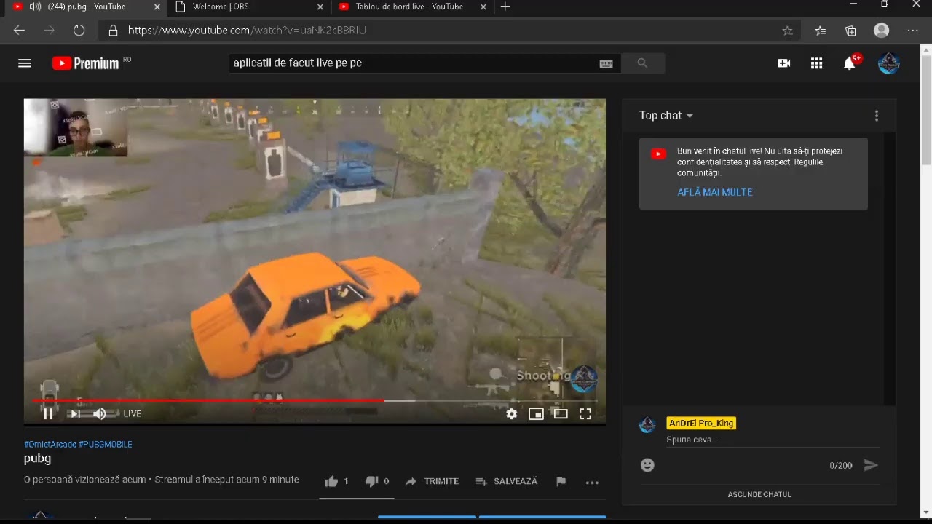Viewport: 932px width, 524px height.
Task: Focus the Spune ceva chat input
Action: click(773, 440)
